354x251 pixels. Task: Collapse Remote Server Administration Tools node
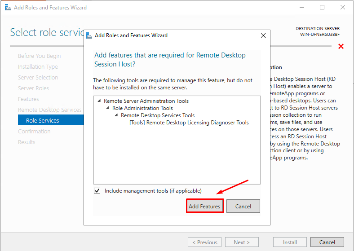click(x=99, y=101)
